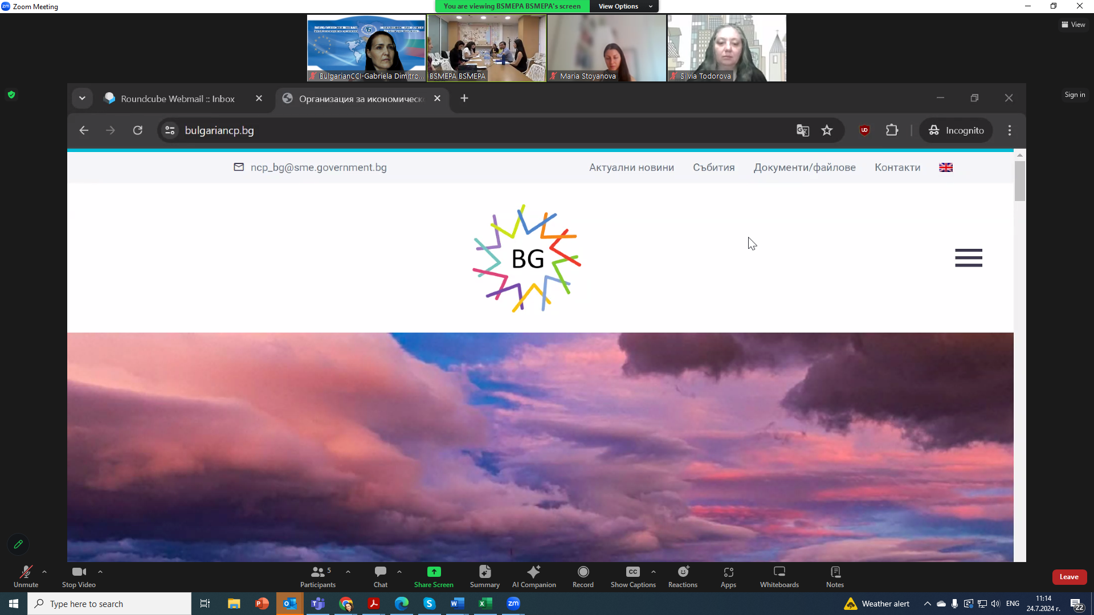Open a new browser tab
1094x615 pixels.
coord(464,99)
